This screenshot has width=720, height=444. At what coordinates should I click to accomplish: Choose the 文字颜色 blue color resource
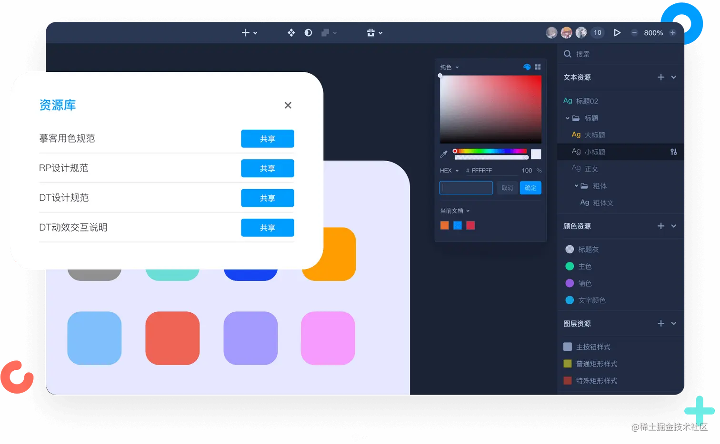585,300
